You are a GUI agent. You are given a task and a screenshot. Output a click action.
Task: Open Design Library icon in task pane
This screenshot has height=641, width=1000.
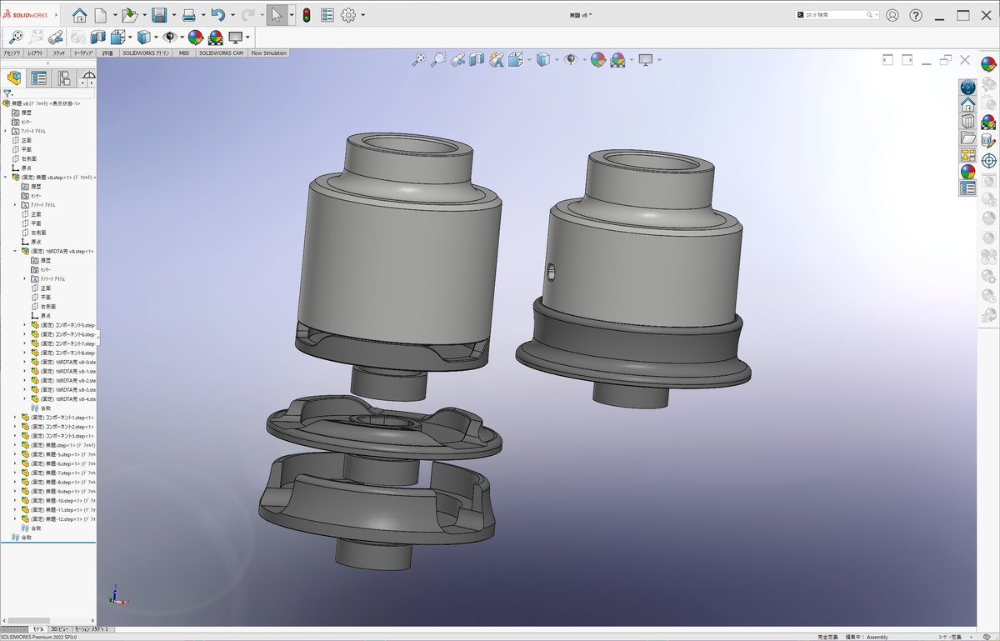967,121
